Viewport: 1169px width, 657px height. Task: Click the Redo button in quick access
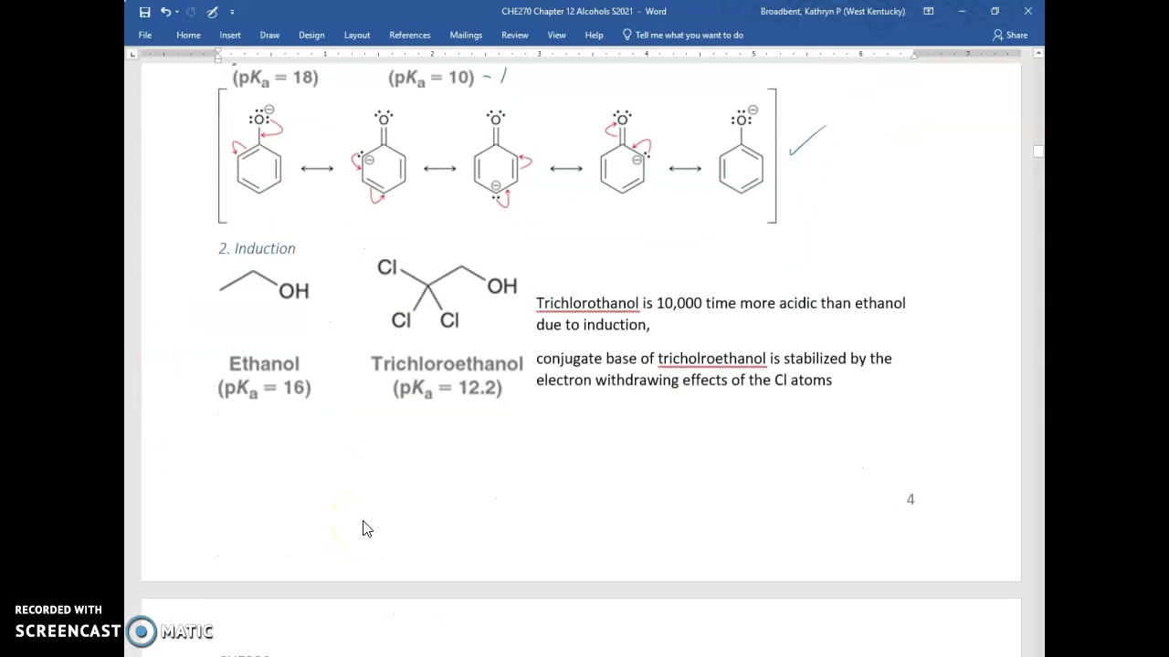coord(190,12)
